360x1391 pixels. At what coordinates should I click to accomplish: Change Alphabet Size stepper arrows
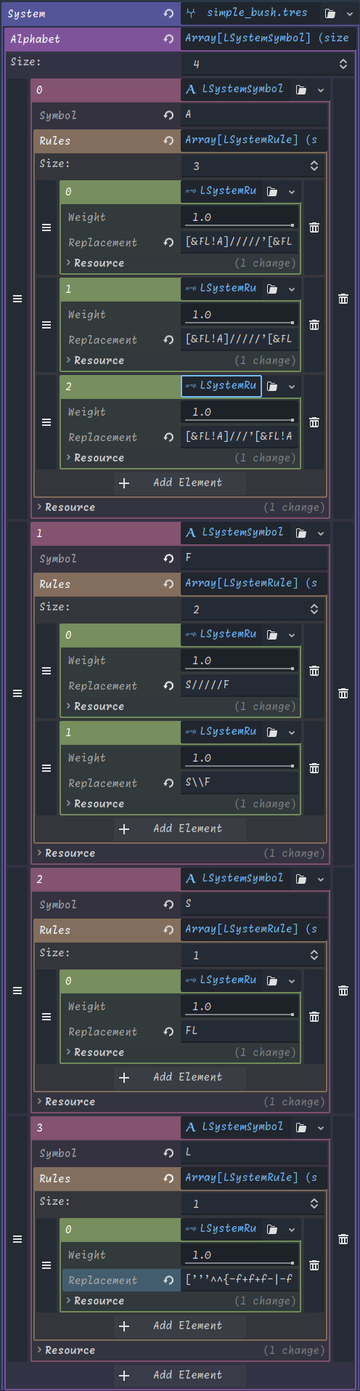(343, 64)
